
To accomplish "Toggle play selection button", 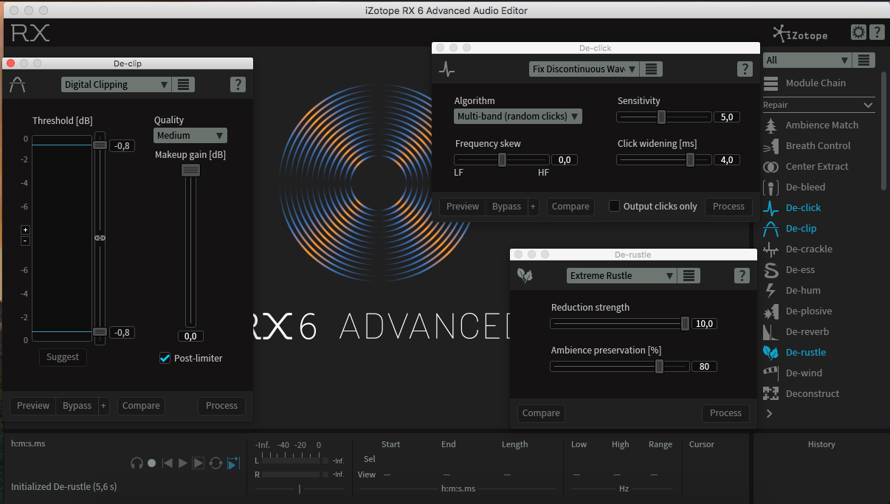I will pos(199,463).
